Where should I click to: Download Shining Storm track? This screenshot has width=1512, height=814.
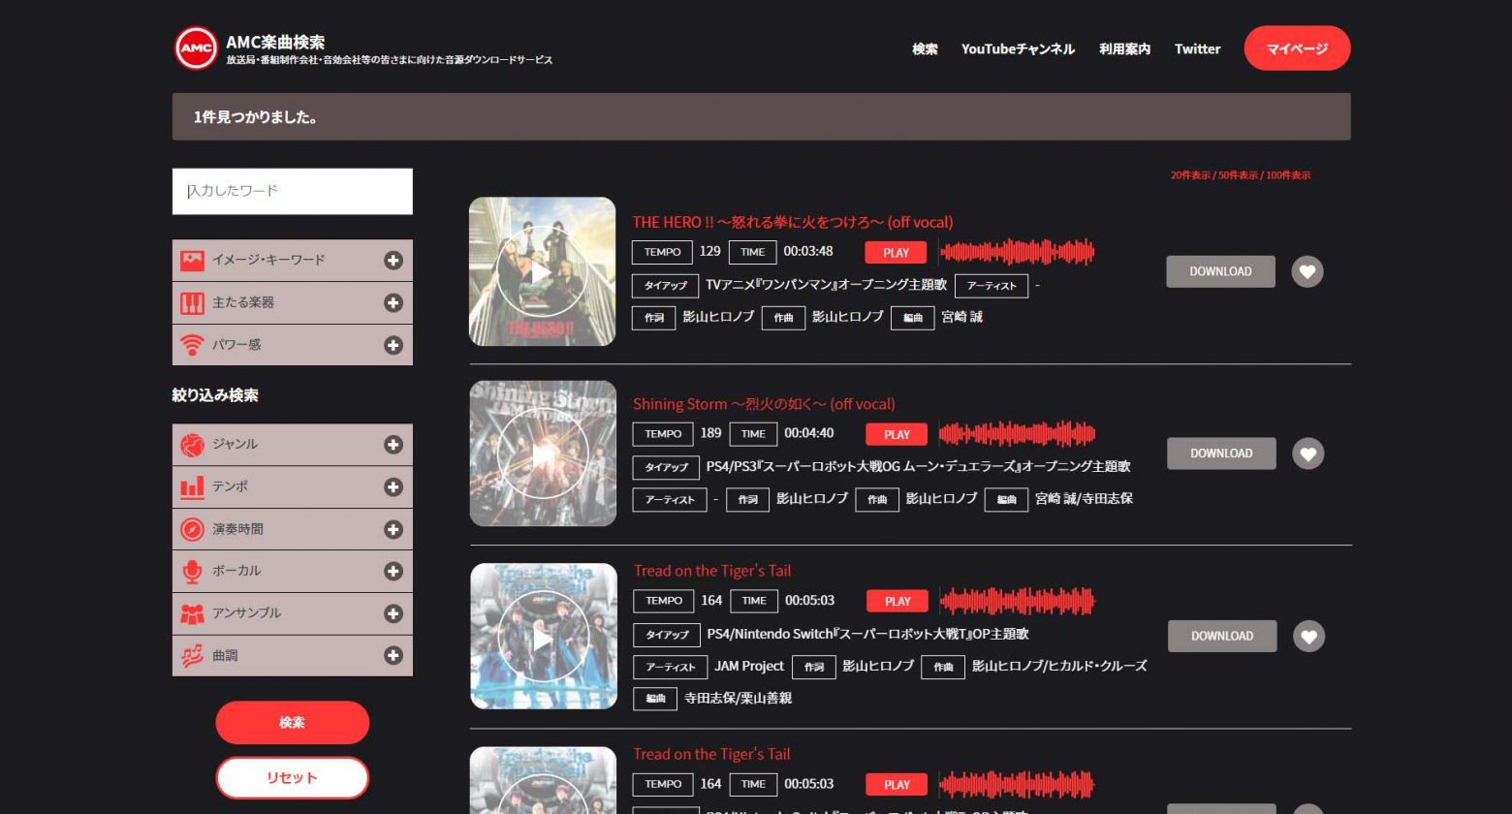coord(1221,454)
